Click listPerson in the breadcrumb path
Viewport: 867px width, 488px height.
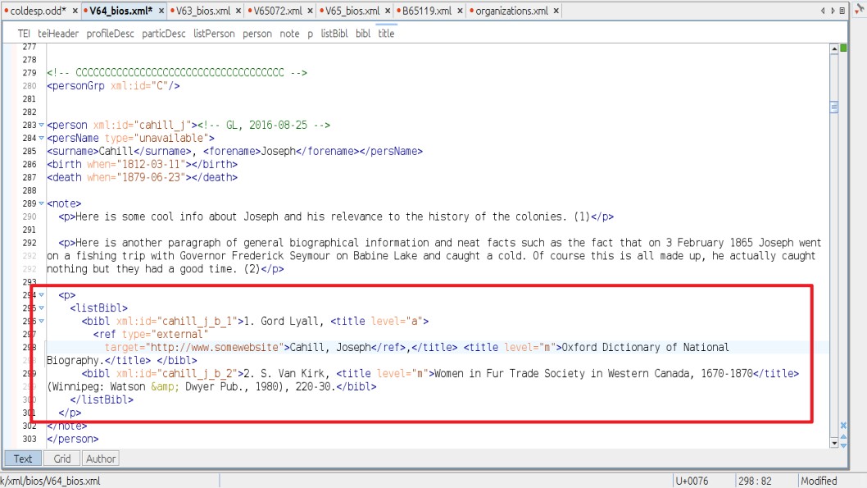coord(213,34)
